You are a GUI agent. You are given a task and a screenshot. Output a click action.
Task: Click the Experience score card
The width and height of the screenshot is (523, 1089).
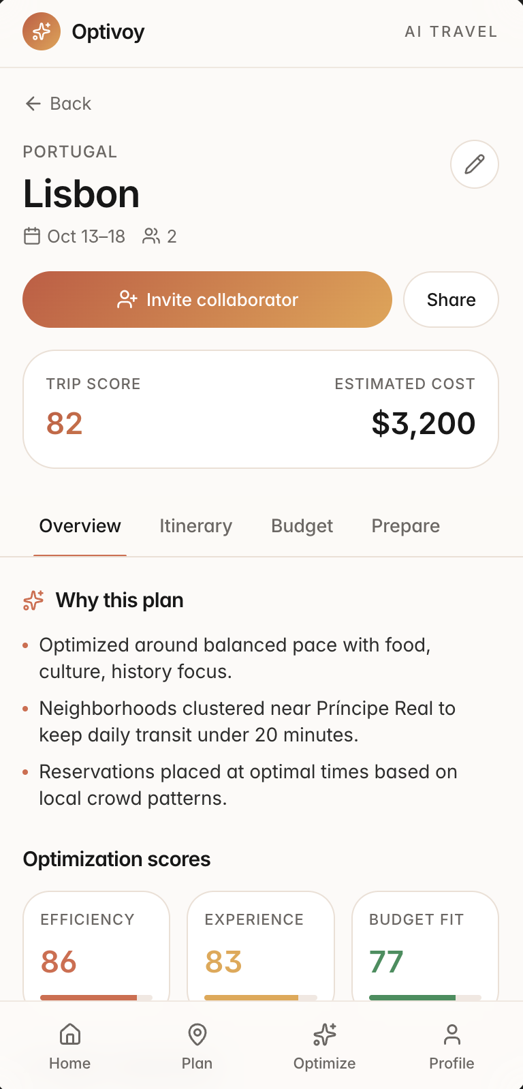tap(261, 947)
